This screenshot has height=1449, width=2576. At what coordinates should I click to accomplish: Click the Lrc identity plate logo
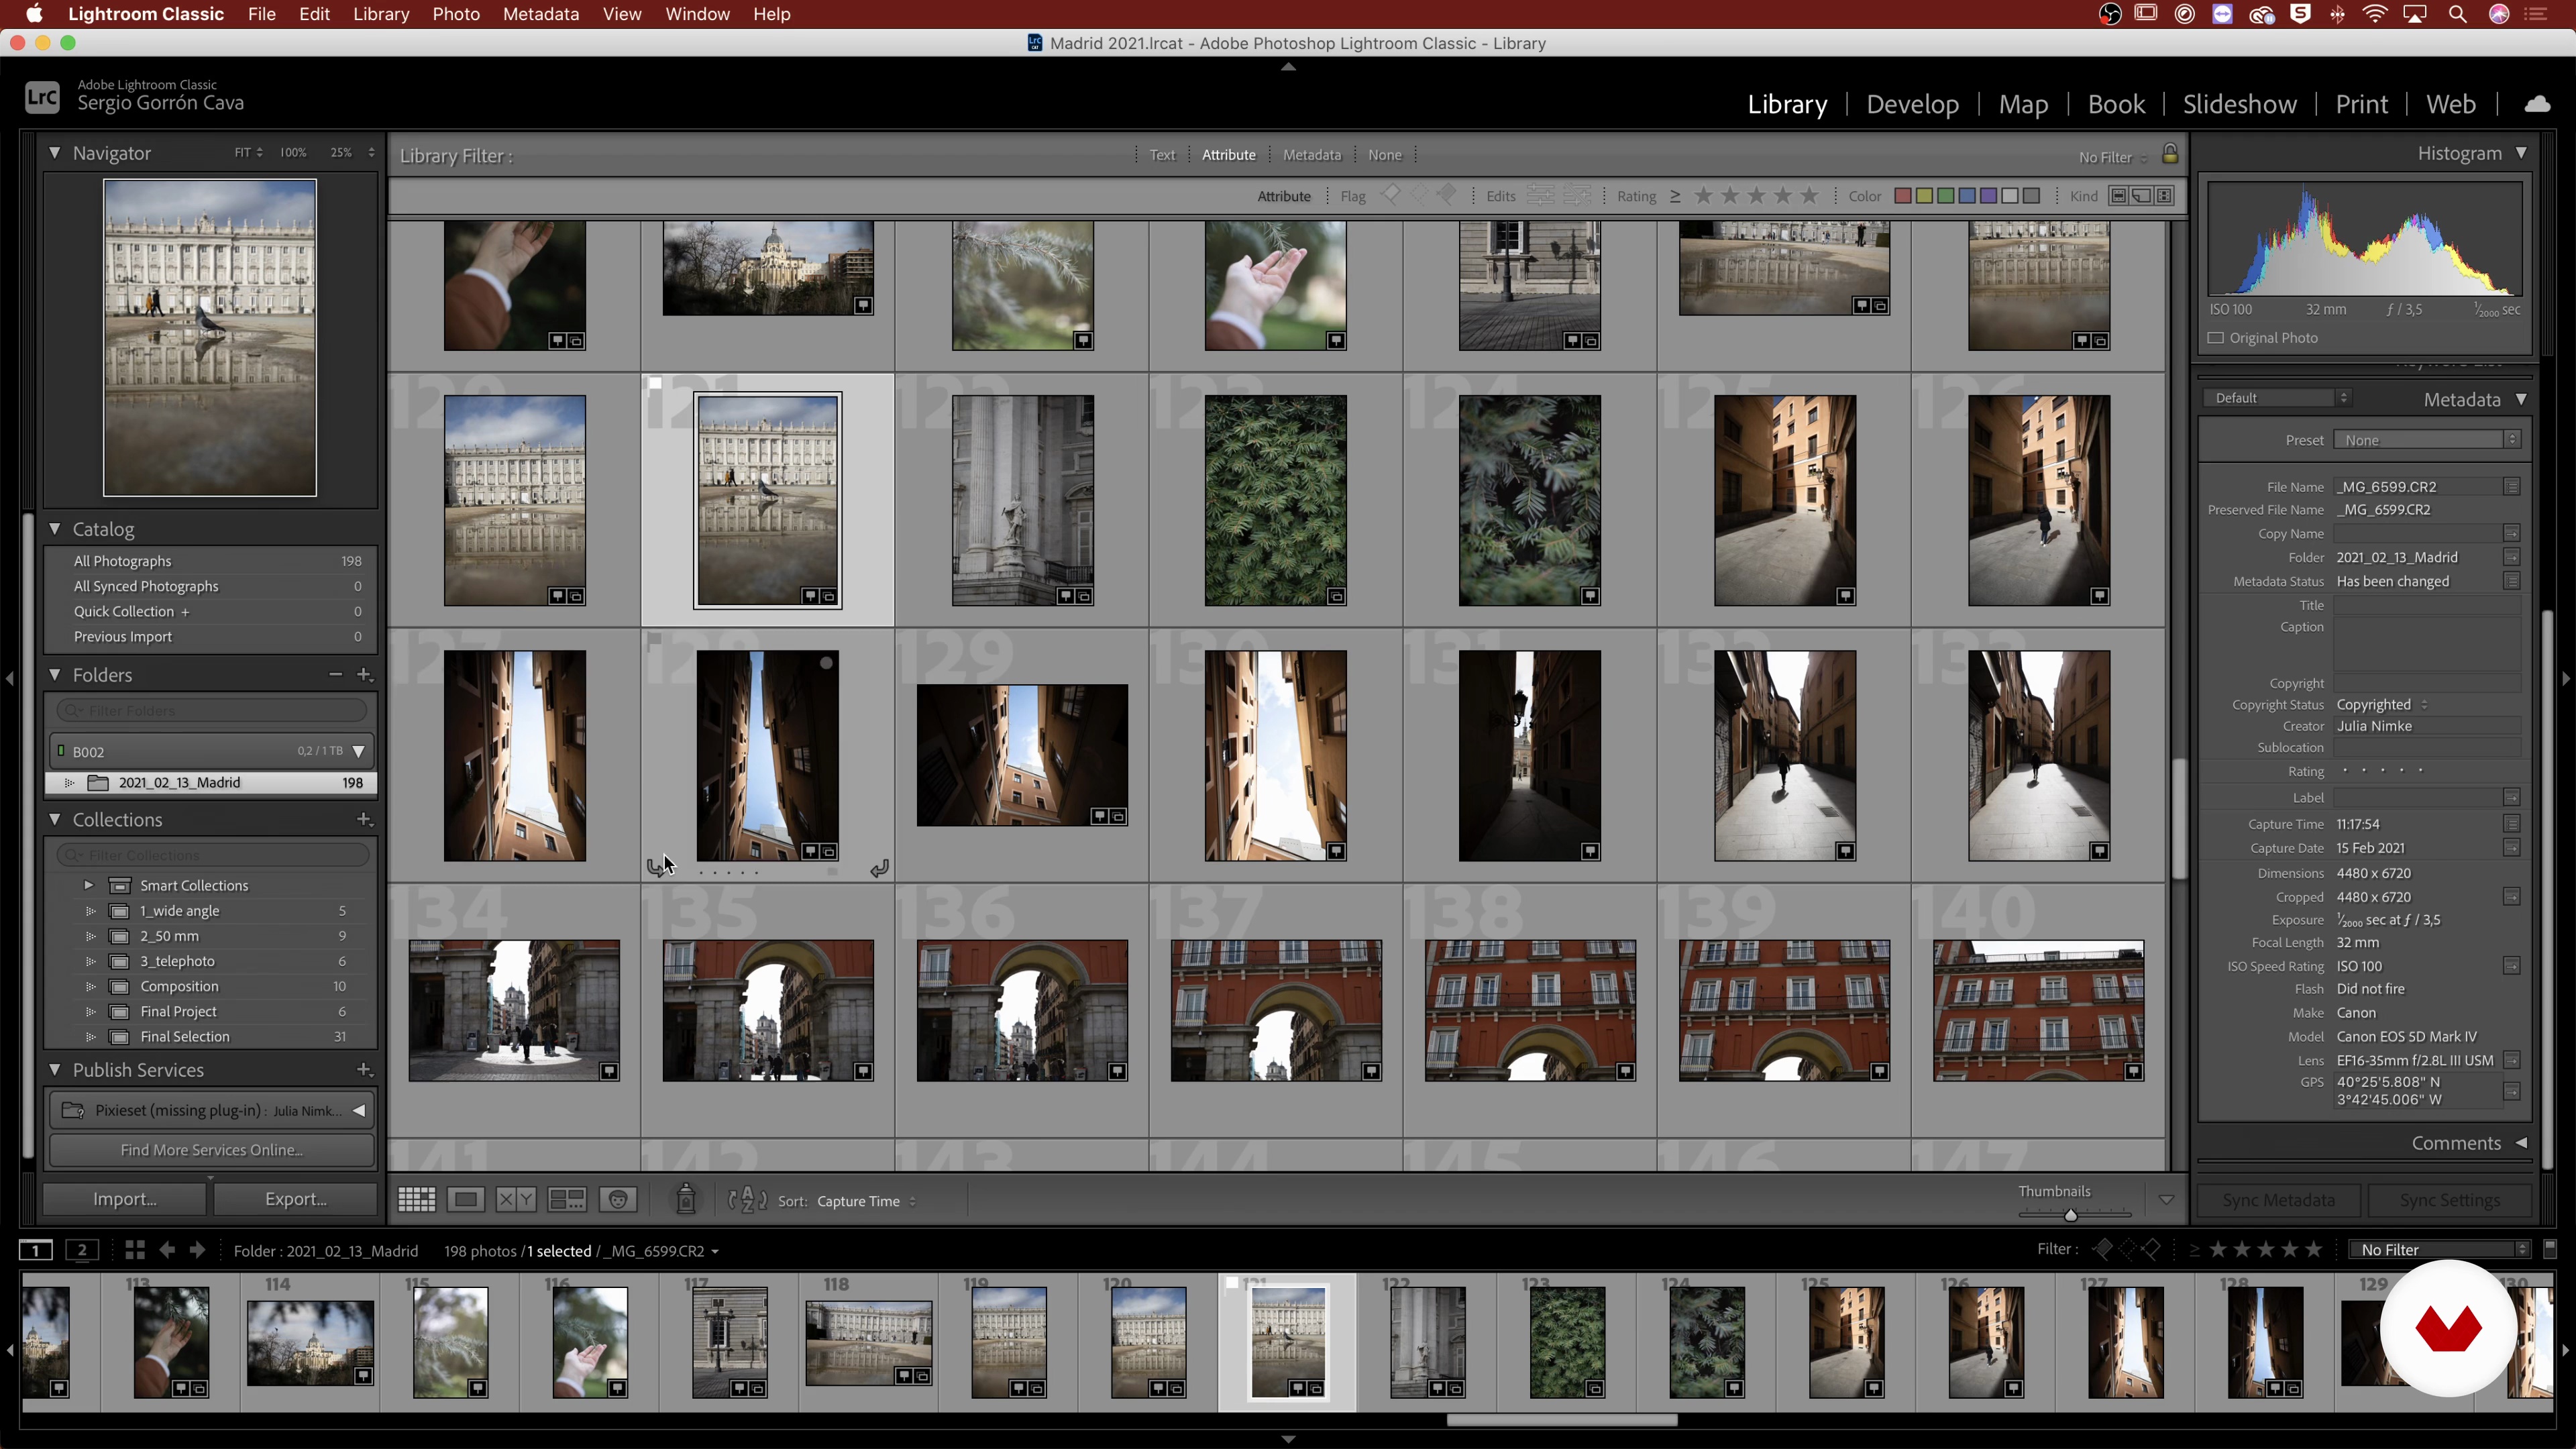coord(42,97)
